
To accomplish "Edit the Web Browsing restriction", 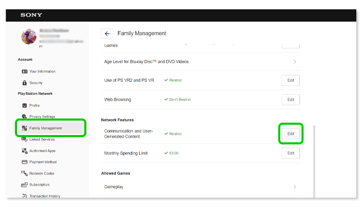I will (291, 99).
